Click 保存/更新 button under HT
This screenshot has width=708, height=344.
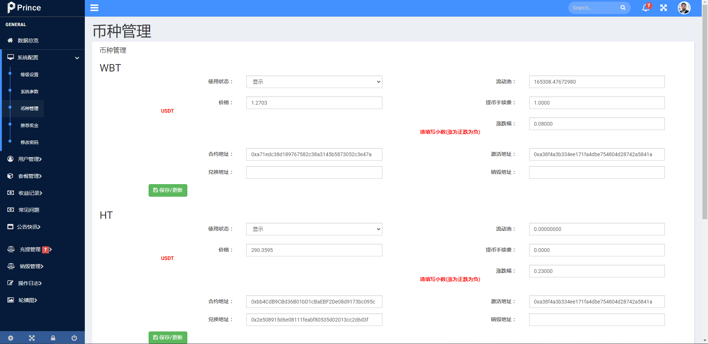click(168, 337)
